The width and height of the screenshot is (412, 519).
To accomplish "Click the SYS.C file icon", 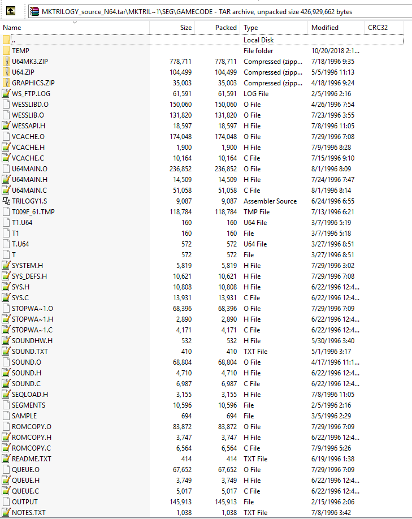I will coord(6,297).
